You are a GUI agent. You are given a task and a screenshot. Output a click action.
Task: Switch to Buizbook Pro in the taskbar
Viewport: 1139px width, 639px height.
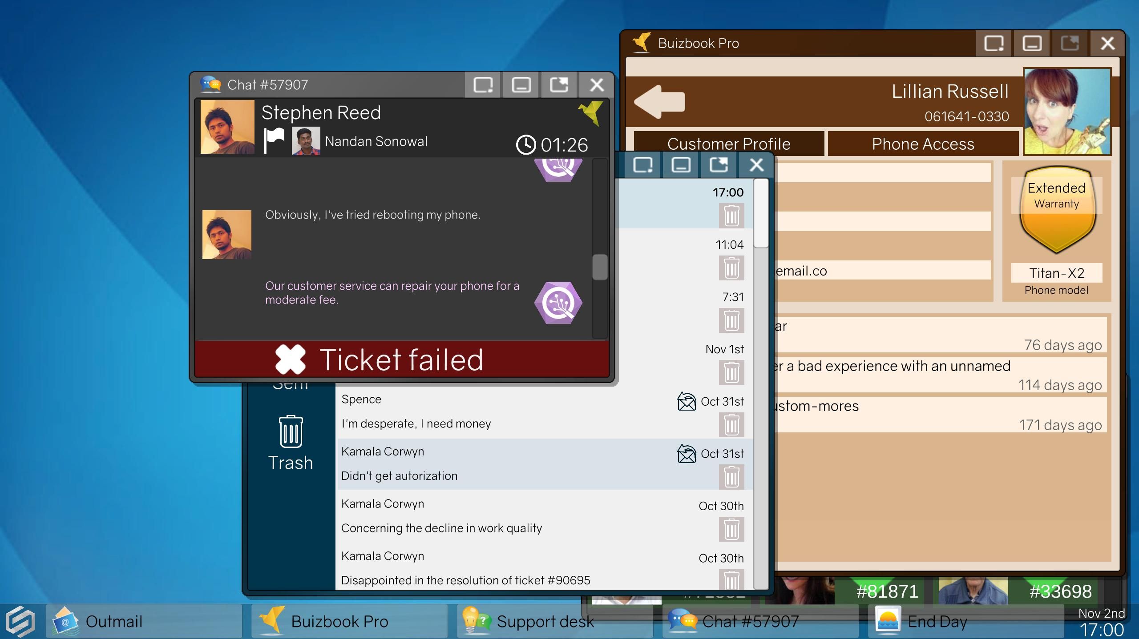coord(350,621)
